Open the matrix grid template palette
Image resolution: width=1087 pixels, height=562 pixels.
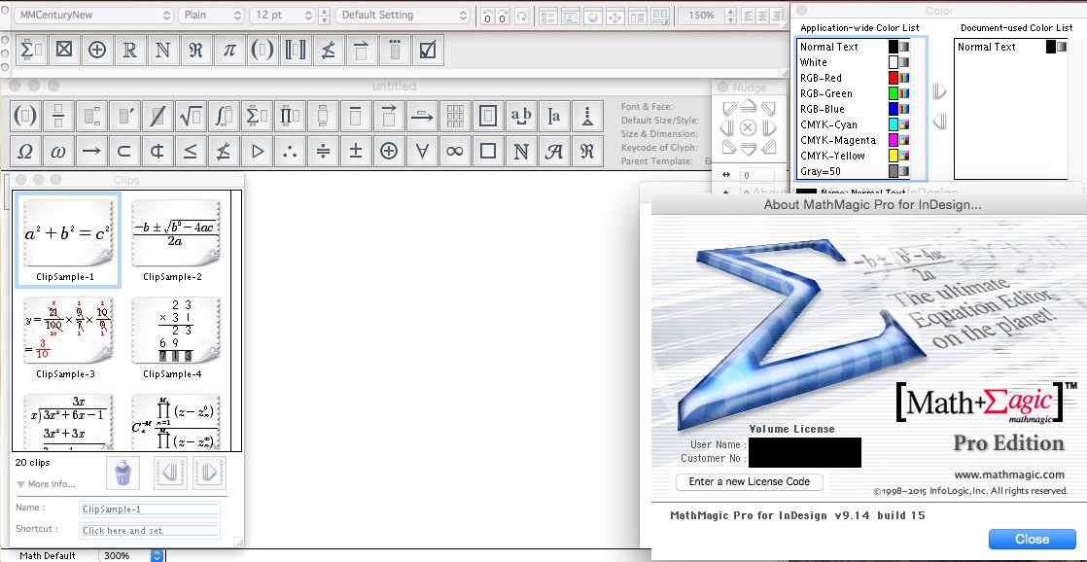455,116
